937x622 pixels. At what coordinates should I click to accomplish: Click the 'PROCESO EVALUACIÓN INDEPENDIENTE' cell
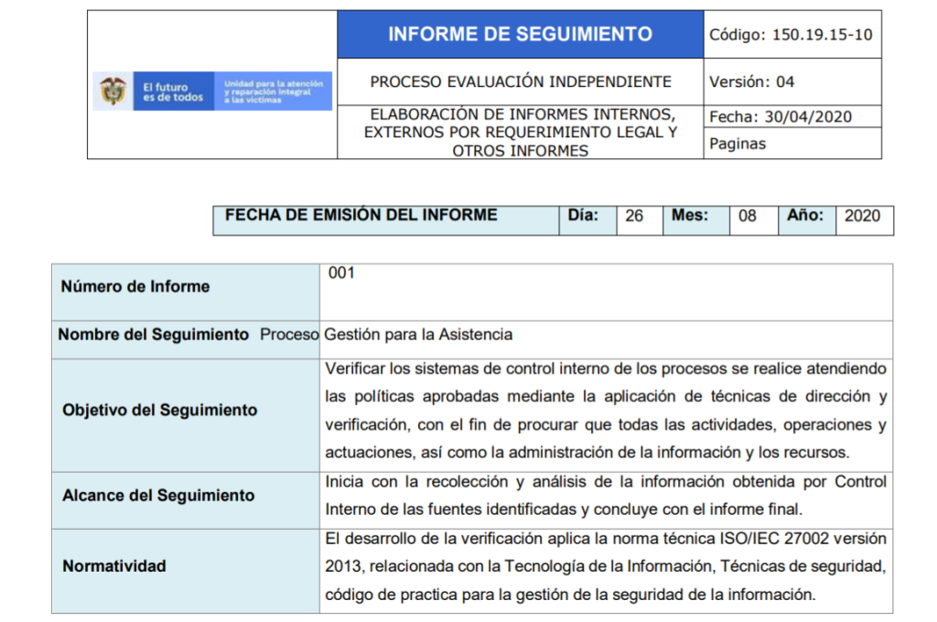[x=520, y=81]
